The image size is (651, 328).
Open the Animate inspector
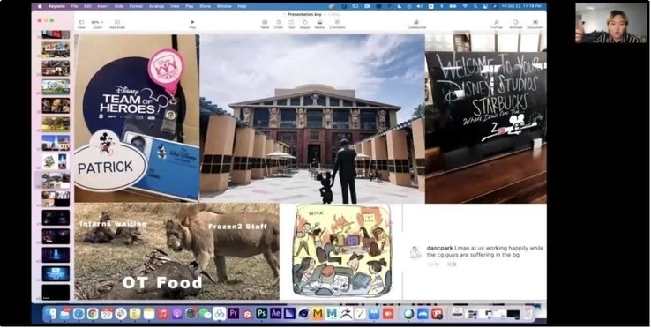(516, 24)
